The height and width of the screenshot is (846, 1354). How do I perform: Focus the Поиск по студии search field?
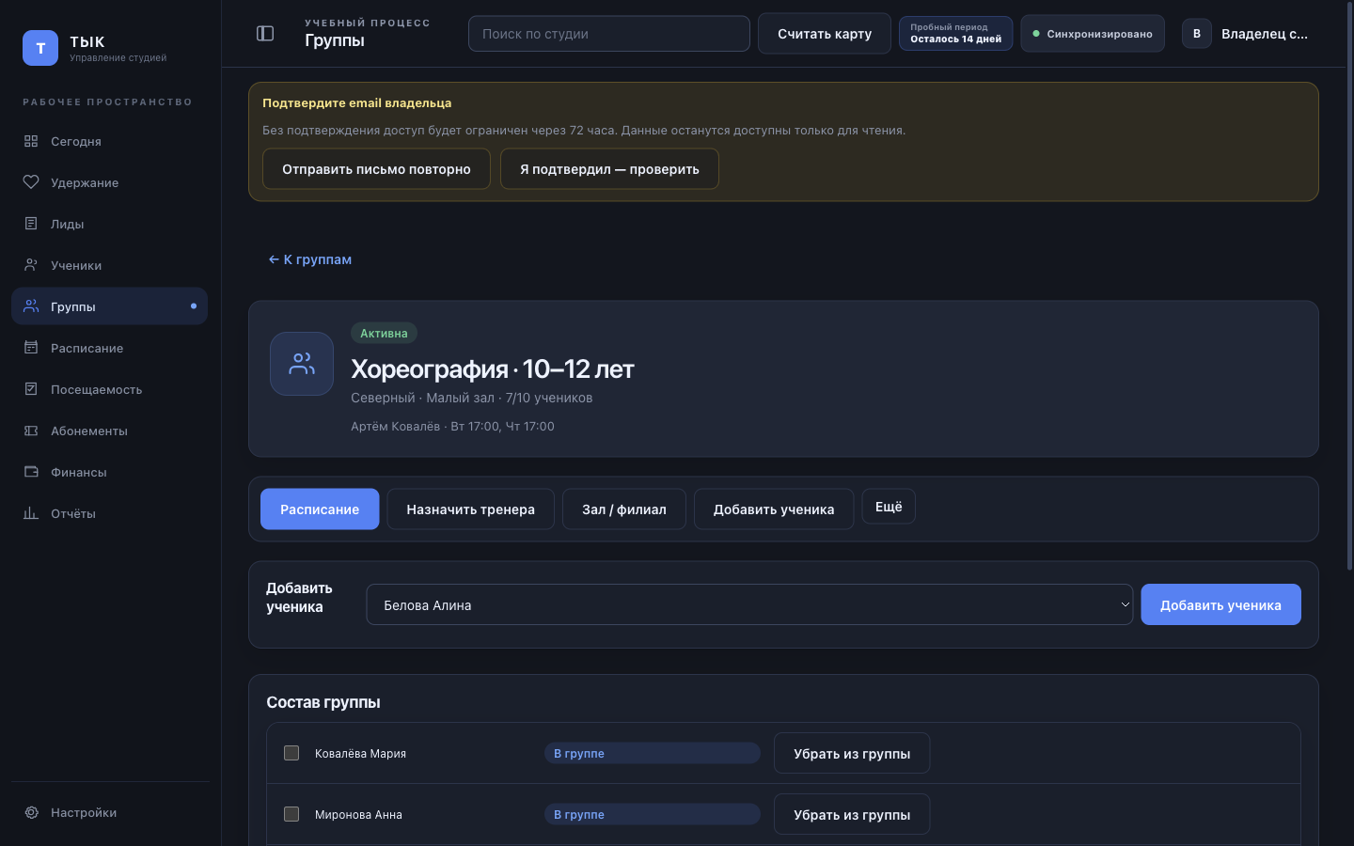(609, 34)
